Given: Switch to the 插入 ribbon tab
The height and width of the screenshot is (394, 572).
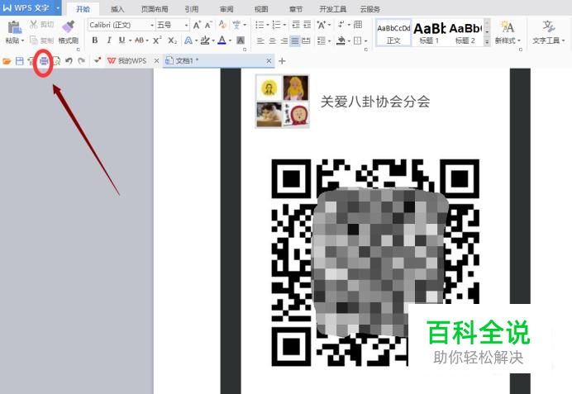Looking at the screenshot, I should pyautogui.click(x=117, y=9).
